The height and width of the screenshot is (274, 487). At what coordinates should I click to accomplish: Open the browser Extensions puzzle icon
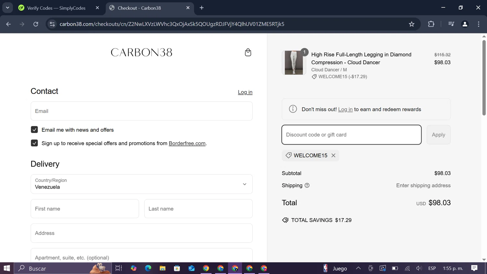[x=431, y=24]
